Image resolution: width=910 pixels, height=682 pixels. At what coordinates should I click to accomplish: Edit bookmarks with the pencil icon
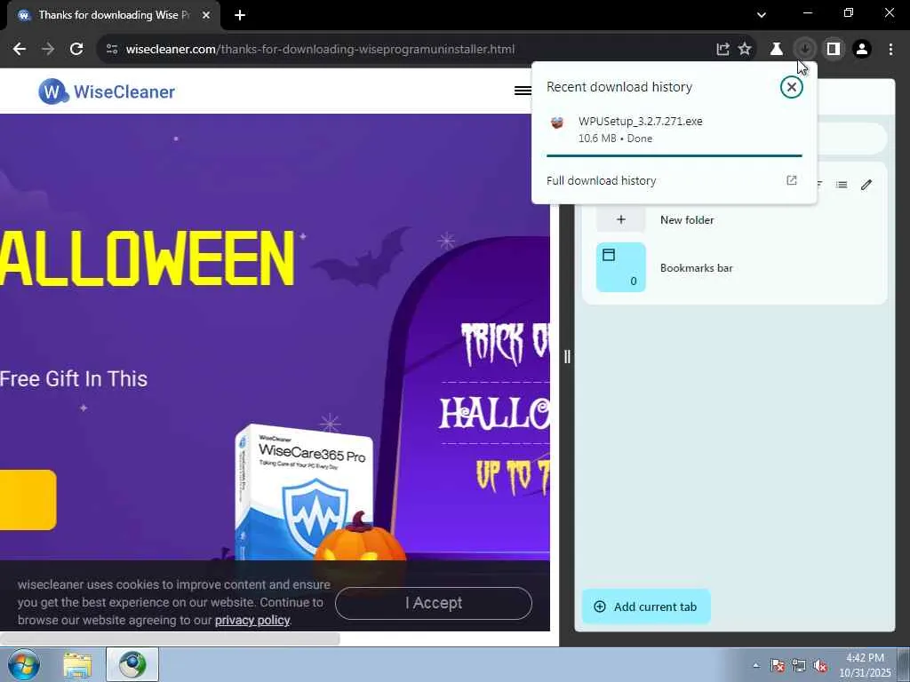866,185
